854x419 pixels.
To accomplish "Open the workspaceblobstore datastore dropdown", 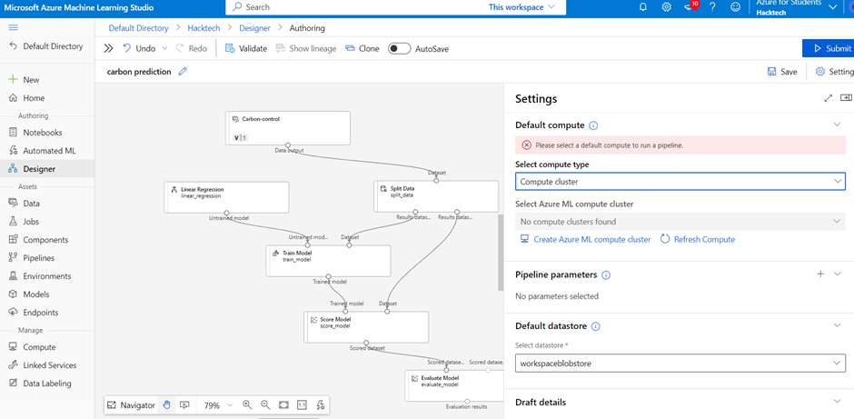I will click(680, 363).
